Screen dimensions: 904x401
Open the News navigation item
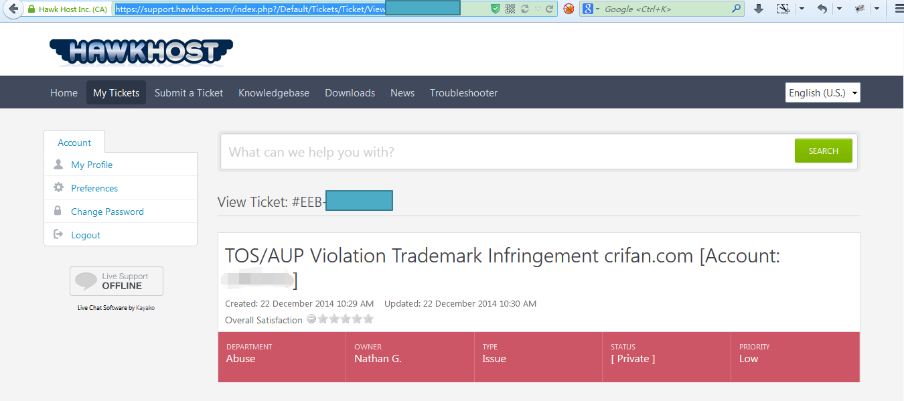pos(402,93)
